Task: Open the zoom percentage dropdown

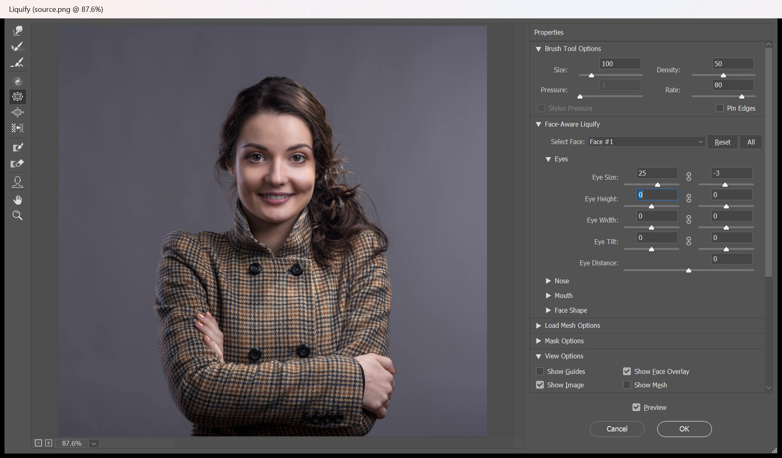Action: (94, 443)
